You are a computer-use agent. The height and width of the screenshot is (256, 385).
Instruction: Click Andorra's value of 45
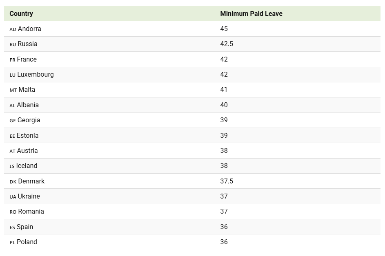[224, 29]
